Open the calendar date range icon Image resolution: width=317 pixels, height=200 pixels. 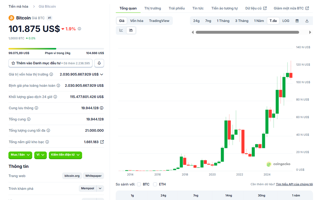click(297, 21)
